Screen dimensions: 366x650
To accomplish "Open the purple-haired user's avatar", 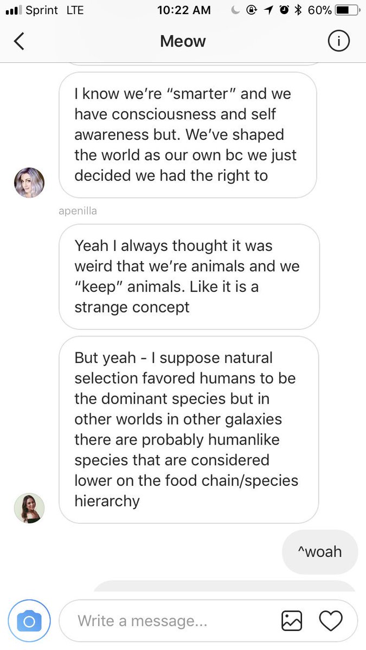I will click(x=29, y=183).
